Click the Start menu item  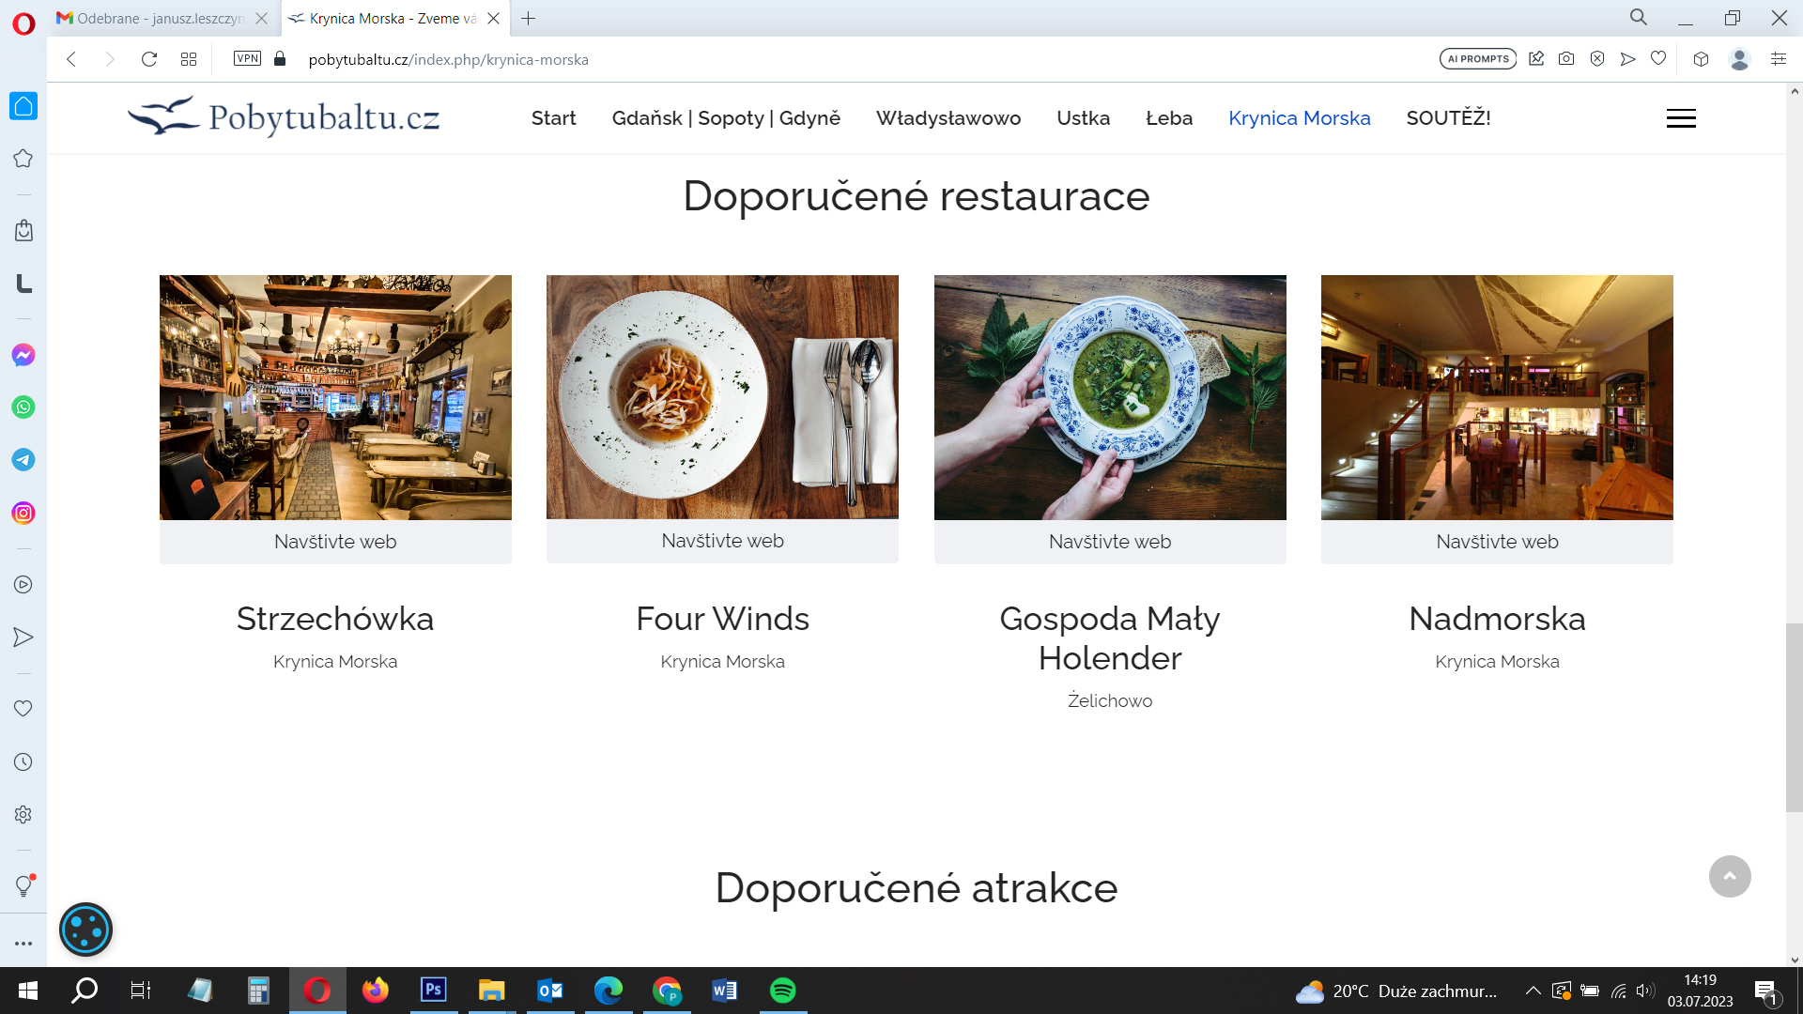pos(553,118)
